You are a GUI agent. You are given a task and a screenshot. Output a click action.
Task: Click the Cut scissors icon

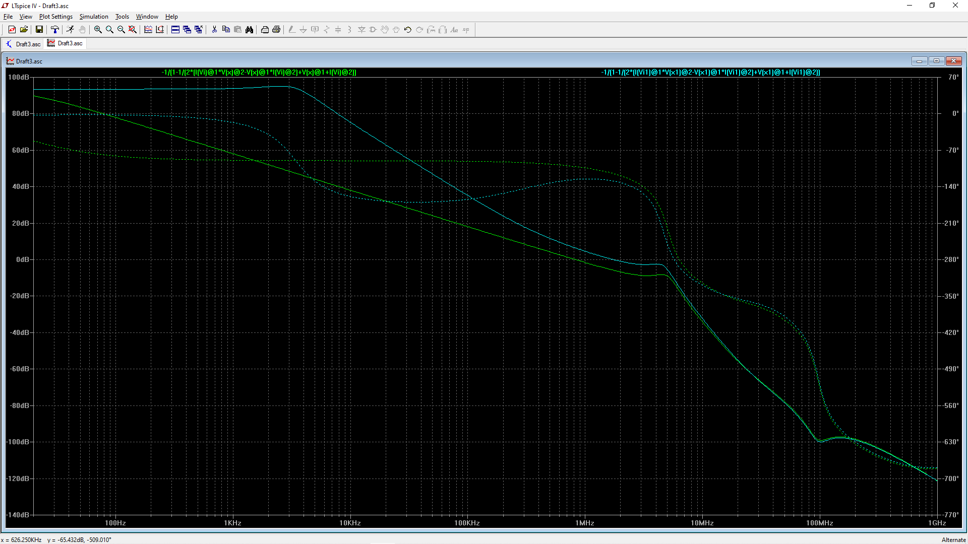pos(214,30)
